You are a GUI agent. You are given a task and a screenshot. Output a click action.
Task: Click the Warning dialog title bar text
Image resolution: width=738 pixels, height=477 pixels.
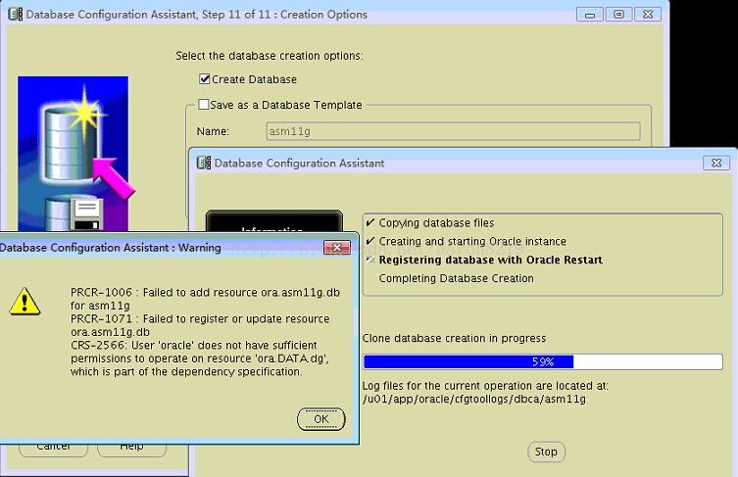click(x=111, y=248)
